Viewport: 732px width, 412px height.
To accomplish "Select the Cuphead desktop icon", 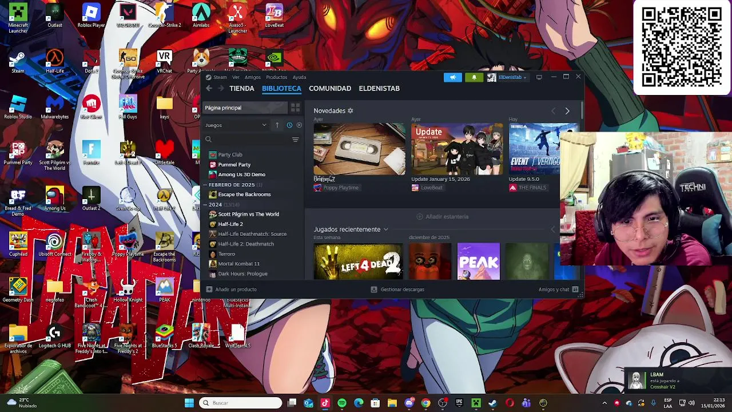I will point(18,245).
